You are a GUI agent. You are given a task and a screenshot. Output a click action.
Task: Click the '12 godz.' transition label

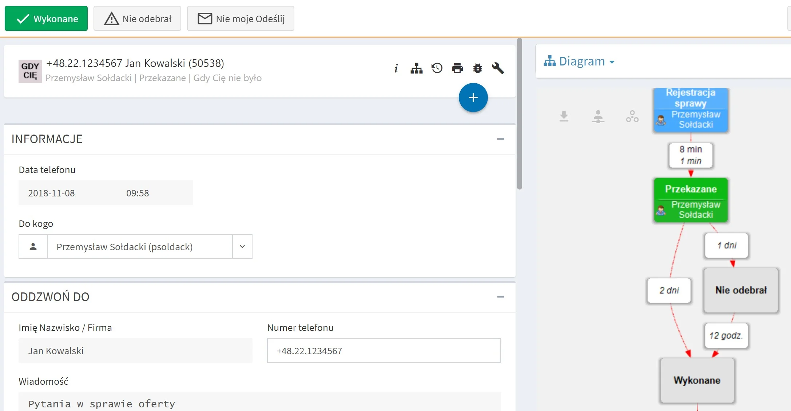[727, 336]
